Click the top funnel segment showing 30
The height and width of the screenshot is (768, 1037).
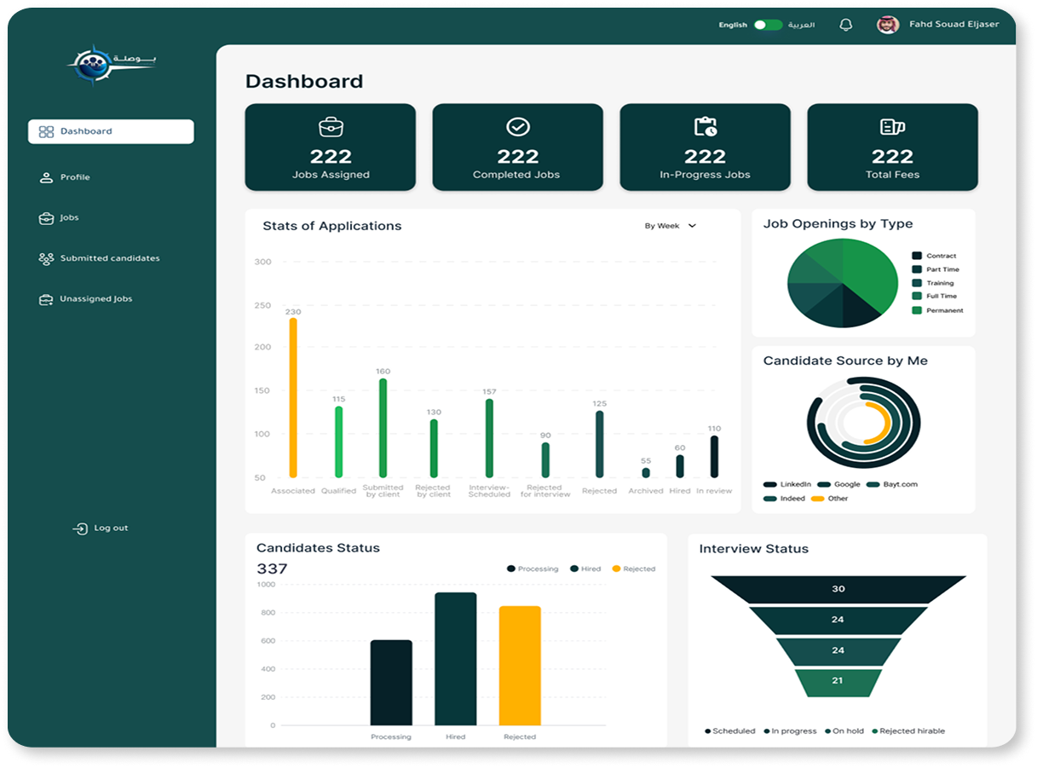tap(838, 589)
